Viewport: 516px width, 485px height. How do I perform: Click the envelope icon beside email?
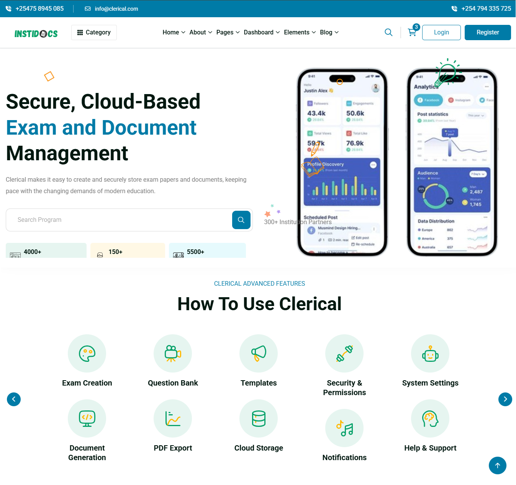coord(88,9)
